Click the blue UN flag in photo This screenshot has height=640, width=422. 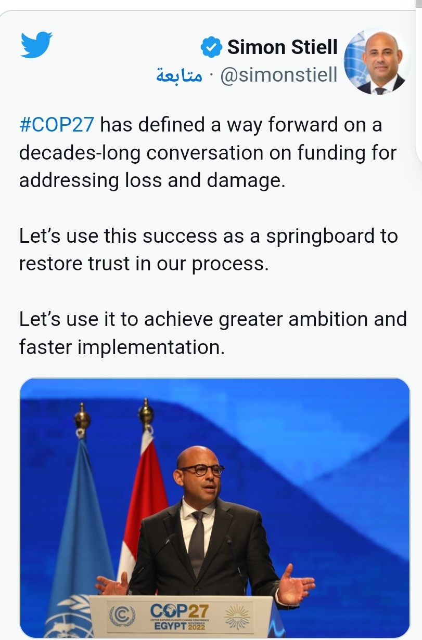79,520
